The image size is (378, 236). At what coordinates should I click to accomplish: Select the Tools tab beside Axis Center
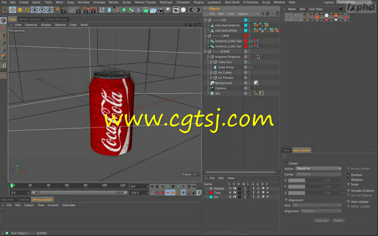click(x=286, y=150)
